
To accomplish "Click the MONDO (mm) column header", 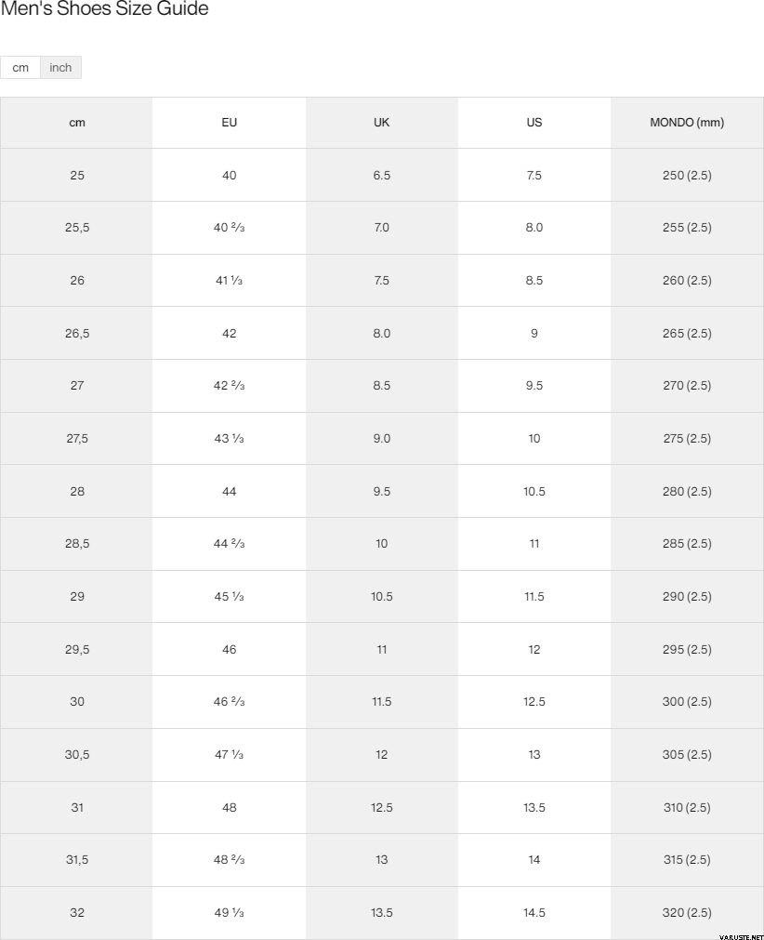I will click(687, 123).
